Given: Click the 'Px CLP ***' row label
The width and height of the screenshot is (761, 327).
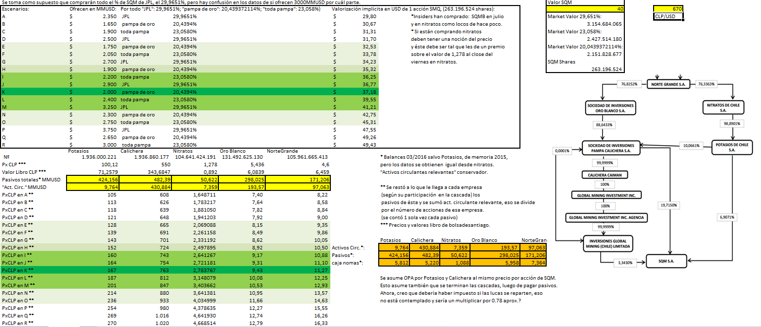Looking at the screenshot, I should [x=14, y=164].
